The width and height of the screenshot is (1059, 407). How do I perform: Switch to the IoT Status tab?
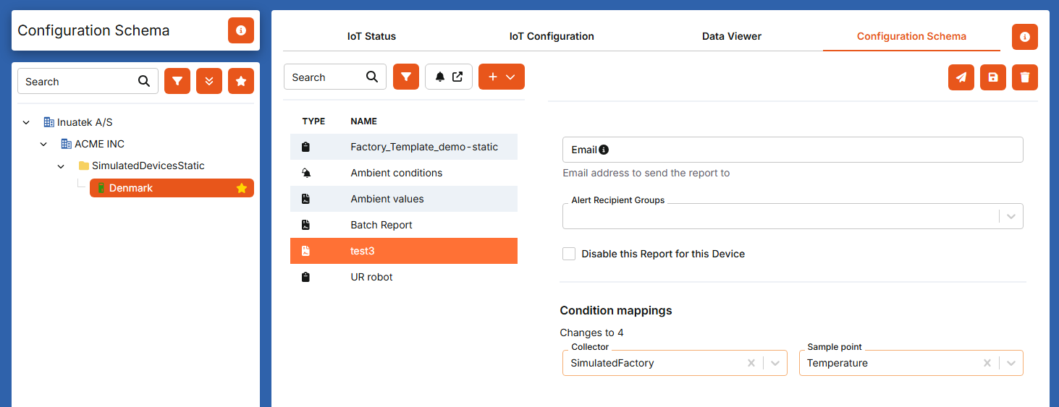point(372,36)
